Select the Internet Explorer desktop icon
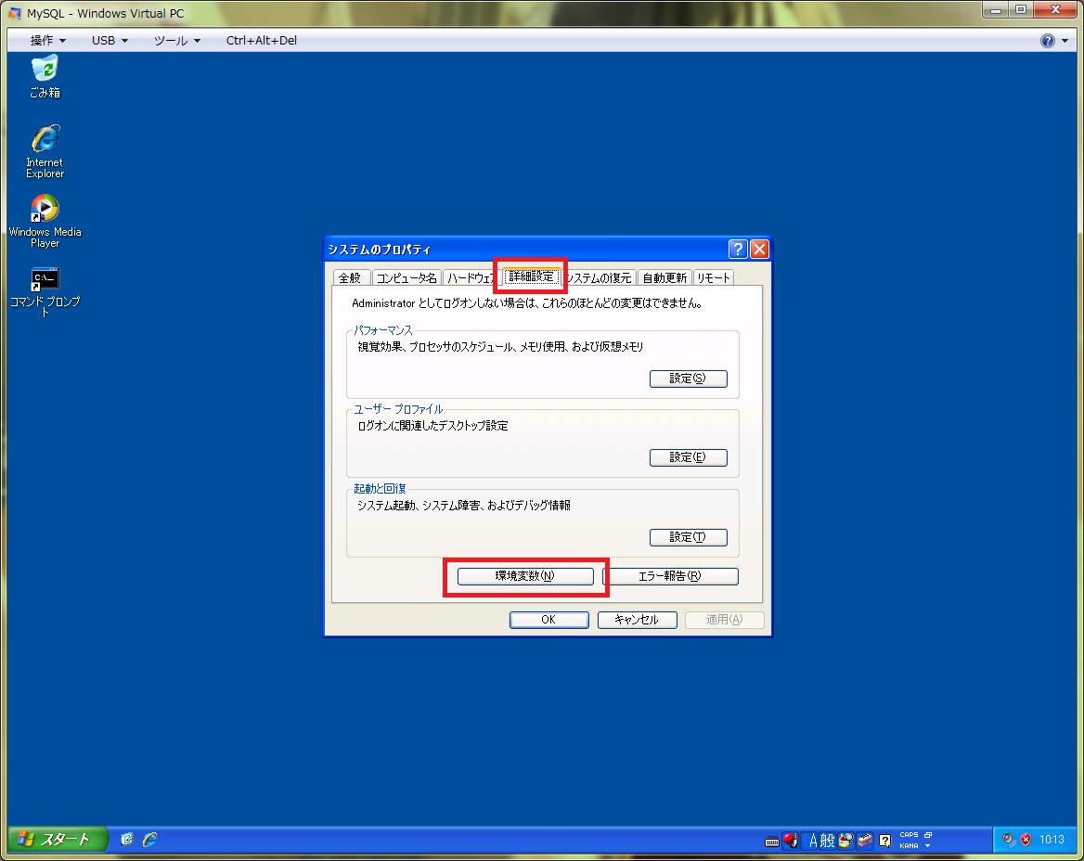 (x=45, y=151)
